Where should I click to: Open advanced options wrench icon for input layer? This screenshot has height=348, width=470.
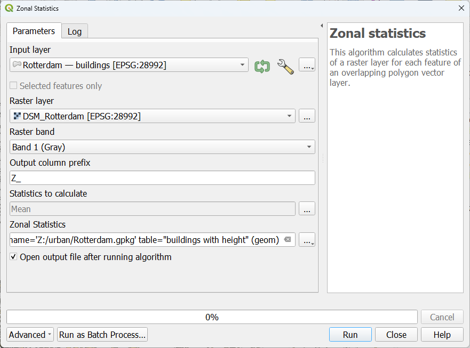coord(285,66)
